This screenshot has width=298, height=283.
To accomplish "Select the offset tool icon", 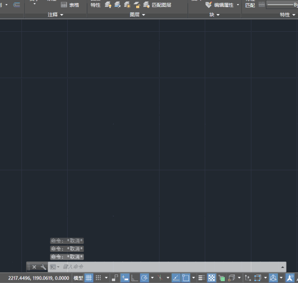I will (x=16, y=5).
